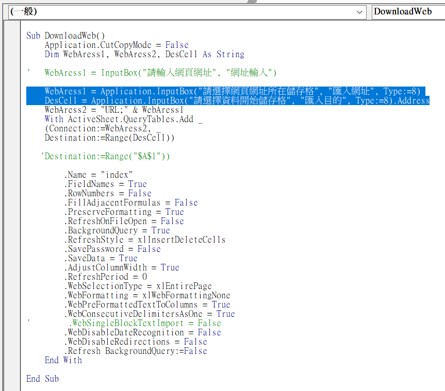Click the With ActiveSheet.QueryTables.Add line

point(123,119)
